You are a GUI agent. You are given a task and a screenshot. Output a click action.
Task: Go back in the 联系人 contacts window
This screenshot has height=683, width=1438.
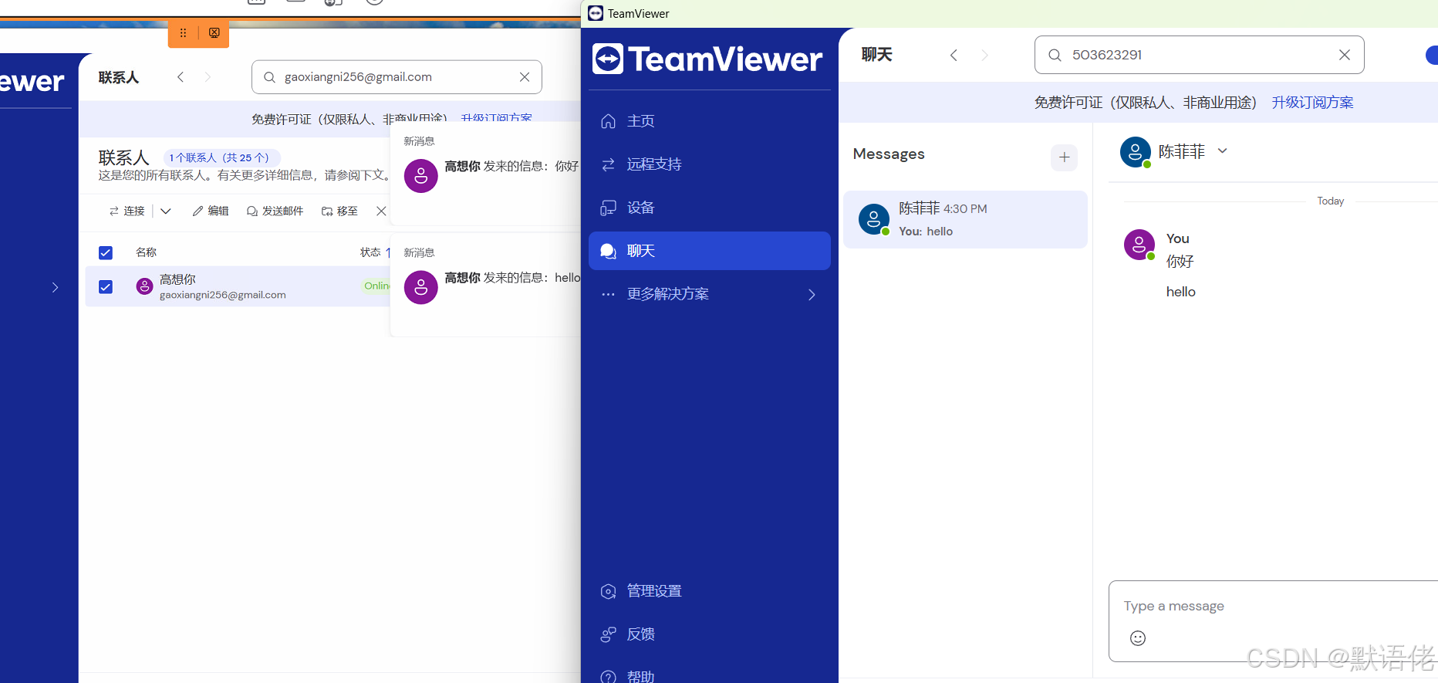click(181, 77)
